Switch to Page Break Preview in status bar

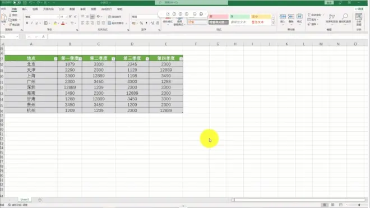coord(341,205)
